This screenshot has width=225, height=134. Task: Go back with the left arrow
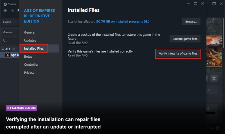coord(5,11)
